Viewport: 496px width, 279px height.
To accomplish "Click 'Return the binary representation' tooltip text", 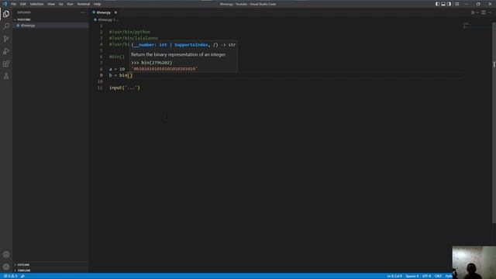I will (178, 54).
